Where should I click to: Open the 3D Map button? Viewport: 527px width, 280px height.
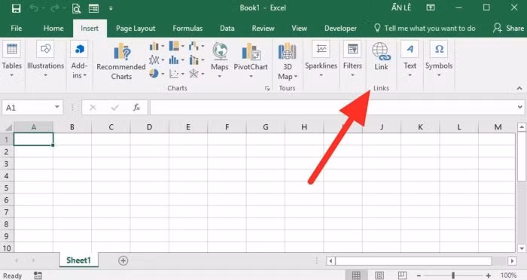pyautogui.click(x=287, y=62)
